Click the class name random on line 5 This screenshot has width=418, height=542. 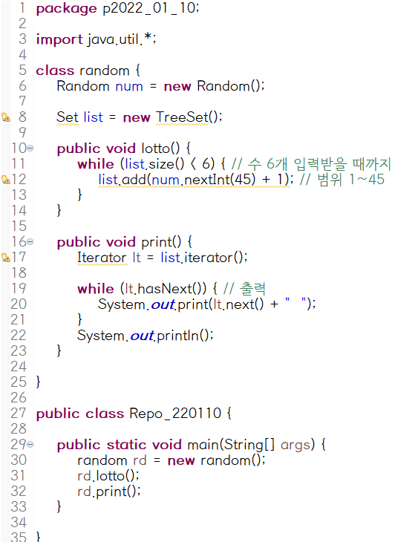(x=104, y=71)
